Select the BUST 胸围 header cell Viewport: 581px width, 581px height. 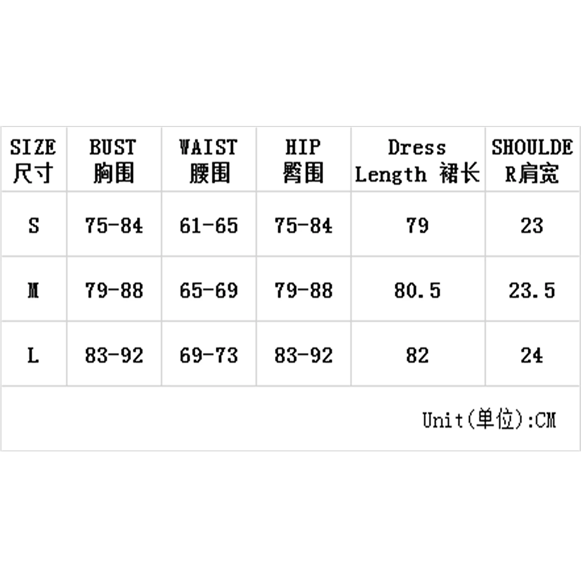pos(114,160)
